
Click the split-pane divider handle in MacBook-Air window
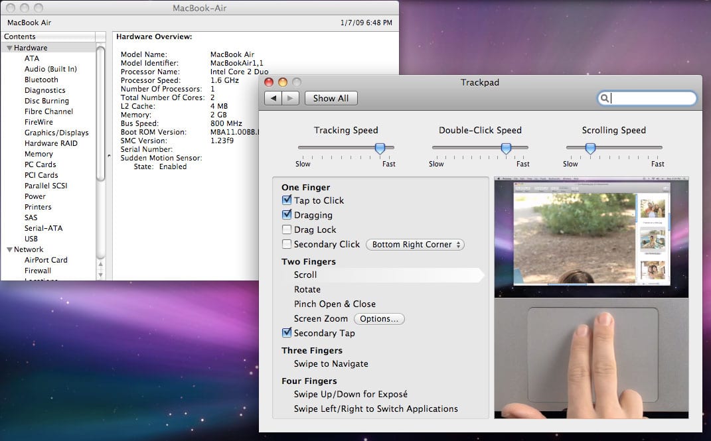[109, 156]
